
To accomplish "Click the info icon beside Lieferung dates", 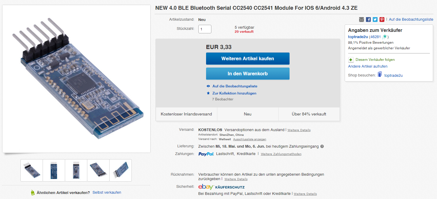I will point(322,146).
